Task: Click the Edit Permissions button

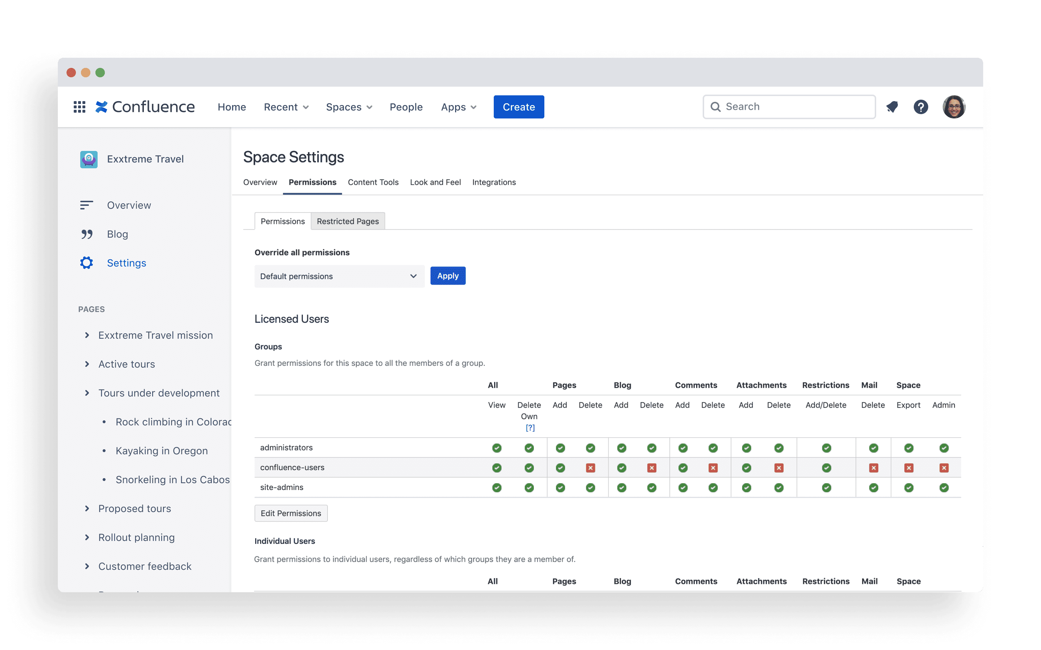Action: point(291,513)
